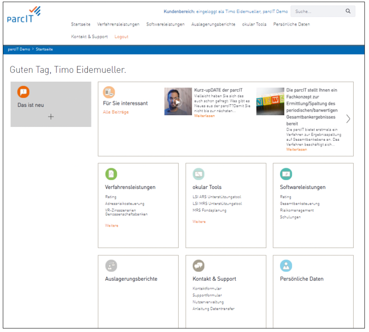Click the parcIT logo

tap(24, 15)
